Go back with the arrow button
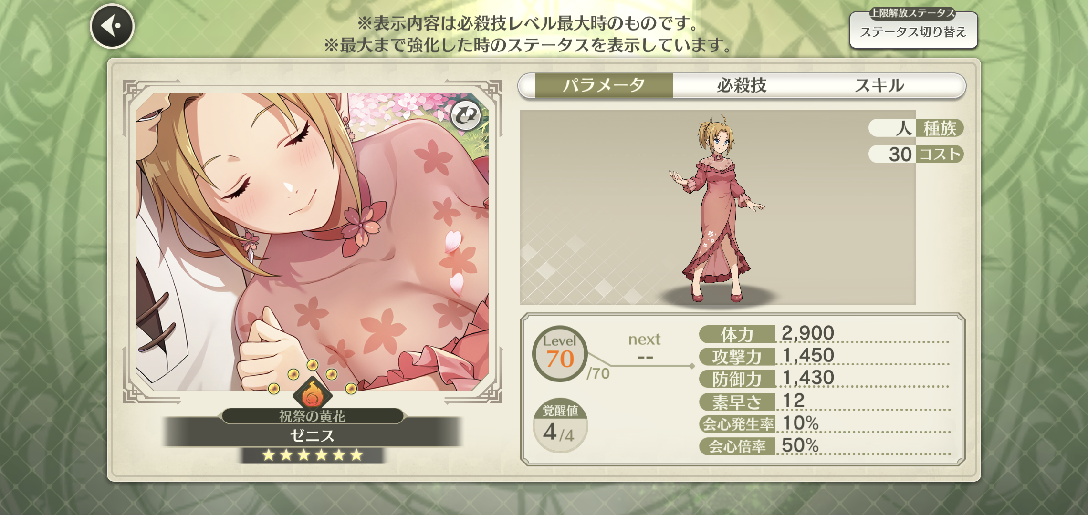 pyautogui.click(x=112, y=26)
